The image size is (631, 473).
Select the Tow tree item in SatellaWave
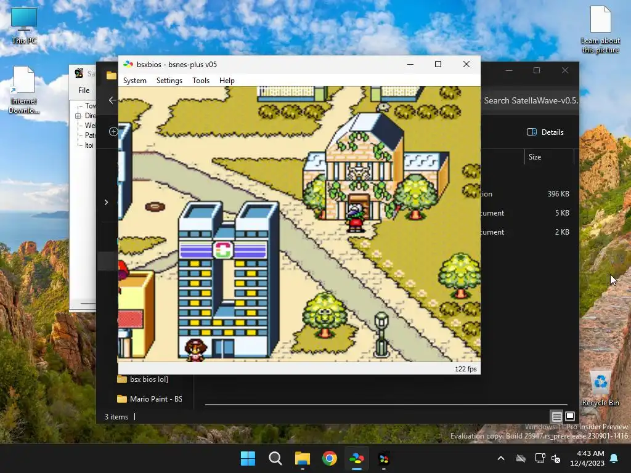[x=91, y=106]
